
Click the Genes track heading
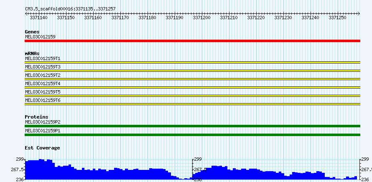coord(32,32)
